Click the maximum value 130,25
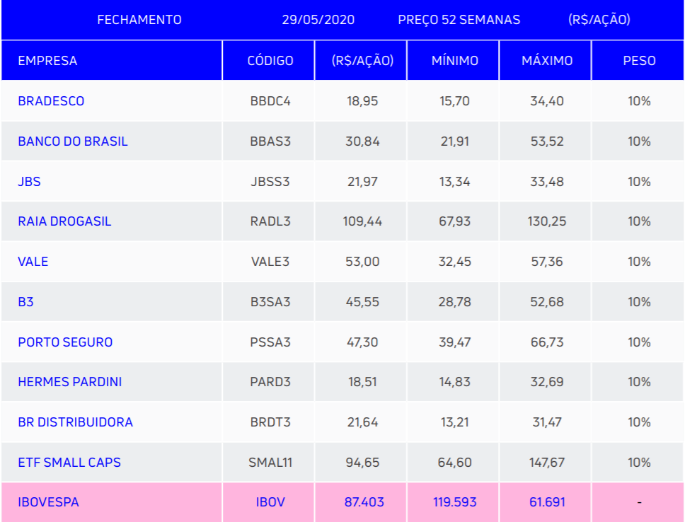This screenshot has height=522, width=685. coord(547,221)
